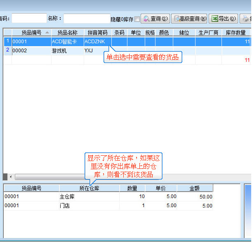Click the 名称 text input field
Screen dimensions: 252x243
point(87,19)
